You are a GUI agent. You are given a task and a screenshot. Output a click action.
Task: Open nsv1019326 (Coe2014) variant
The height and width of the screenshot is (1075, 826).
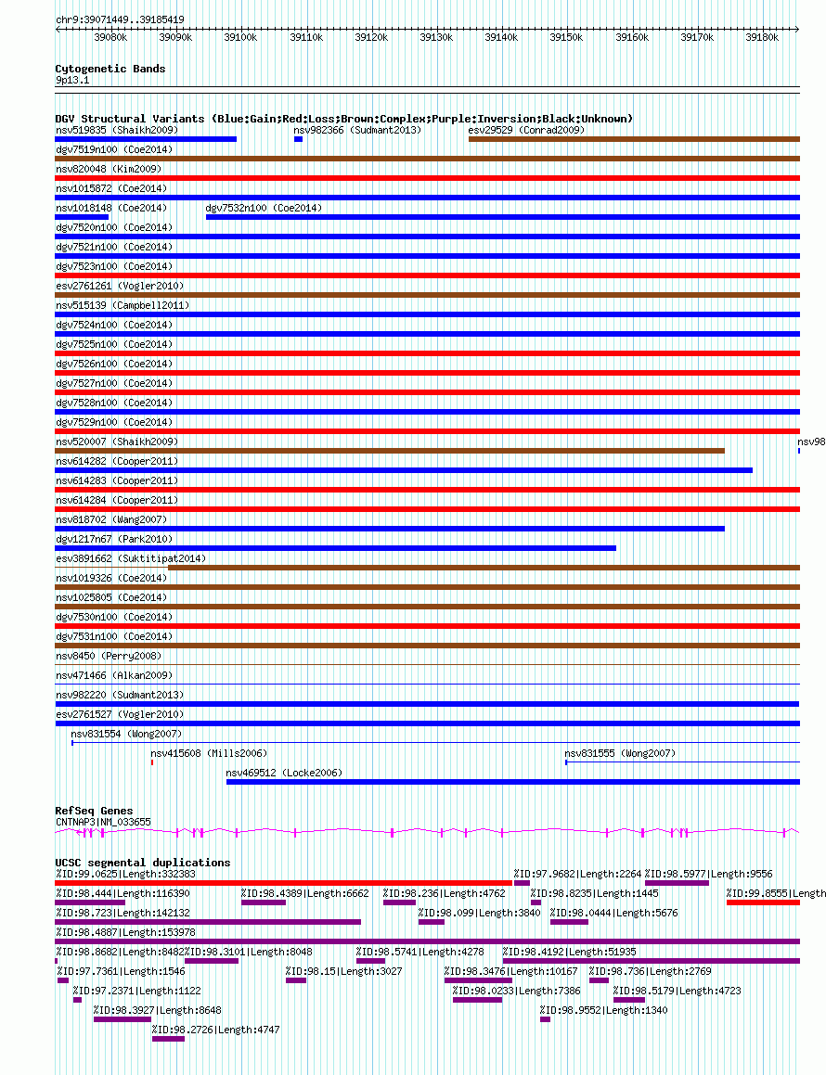pyautogui.click(x=111, y=578)
